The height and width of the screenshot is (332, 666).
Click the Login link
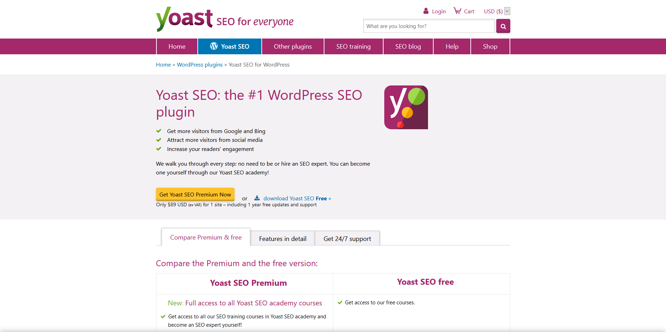click(x=439, y=12)
